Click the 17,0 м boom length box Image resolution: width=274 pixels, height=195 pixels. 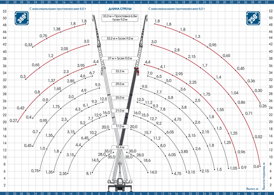point(120,127)
